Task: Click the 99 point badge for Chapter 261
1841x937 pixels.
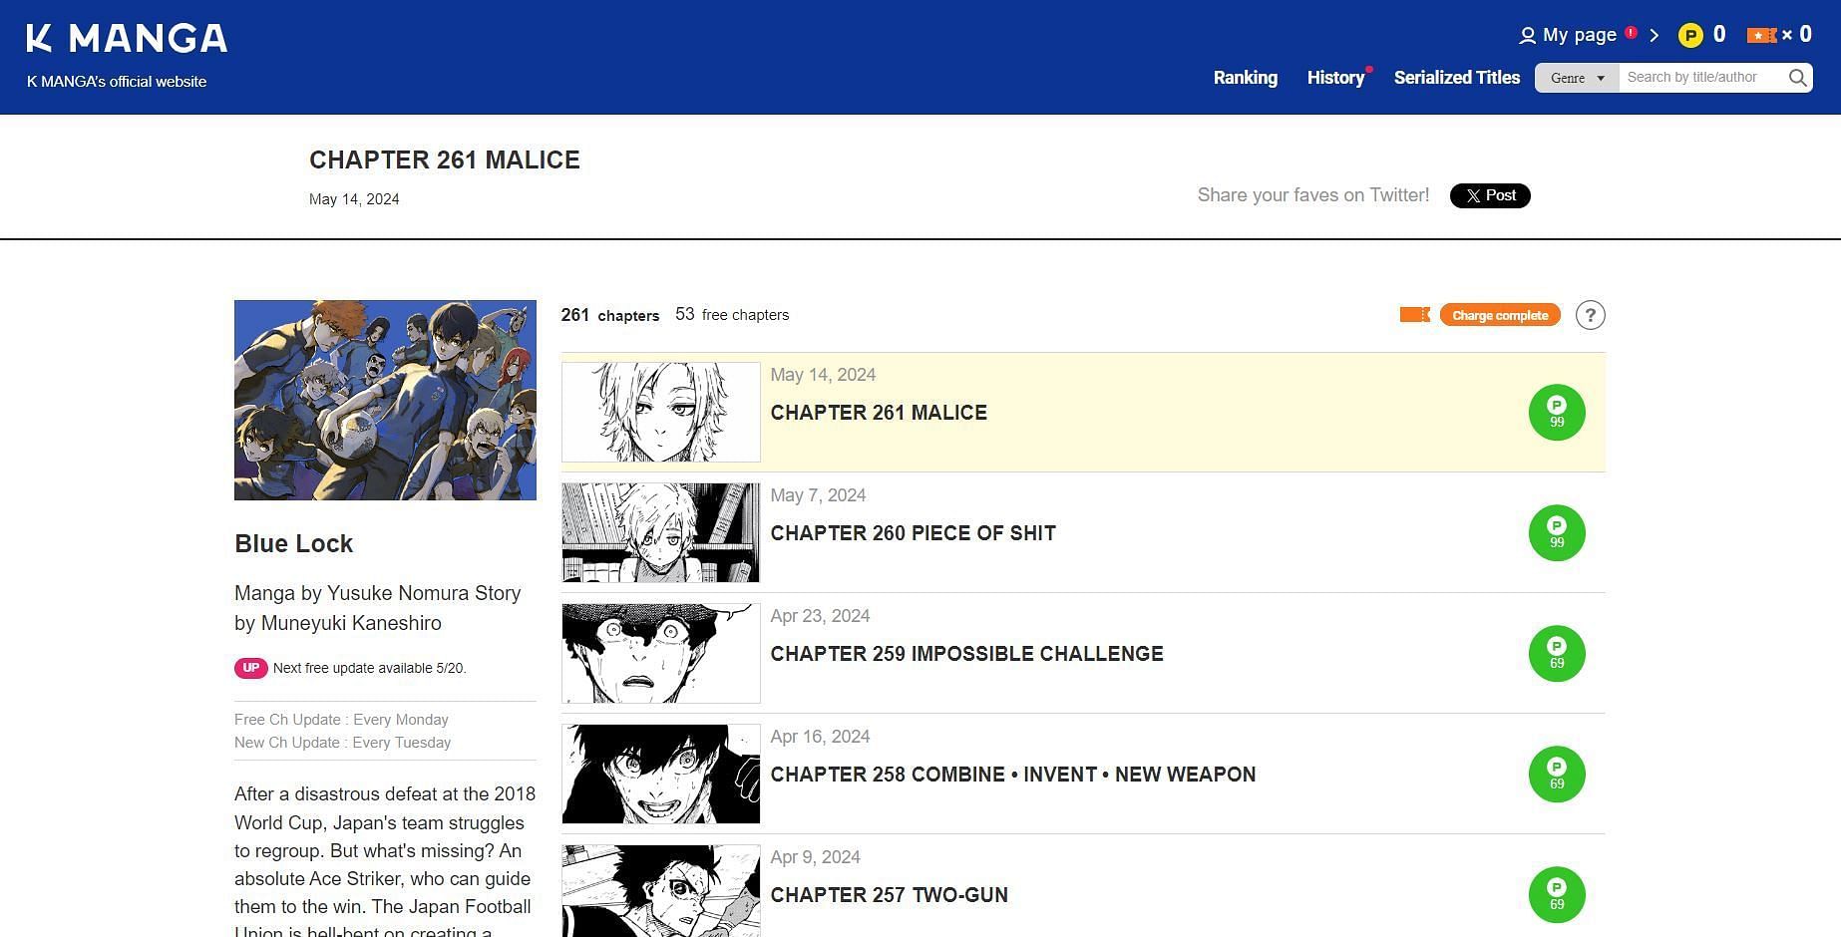Action: (x=1557, y=413)
